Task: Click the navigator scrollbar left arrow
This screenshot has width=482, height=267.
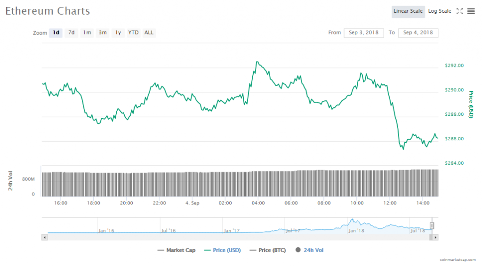Action: [x=45, y=237]
